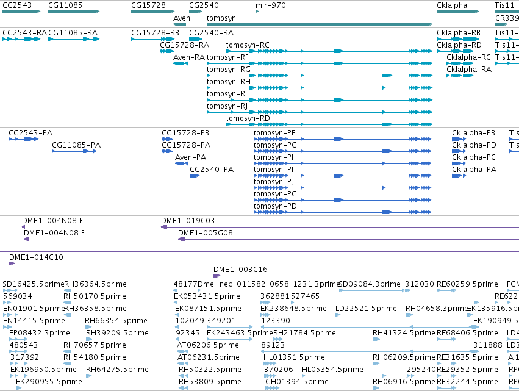Screen dimensions: 519x391
Task: Select transcript label CkIalpha-RC
Action: point(468,57)
